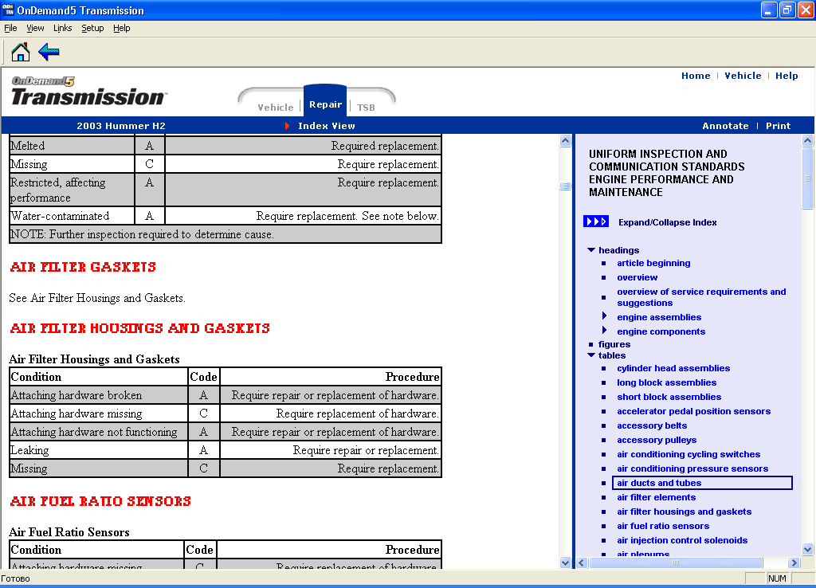This screenshot has height=588, width=816.
Task: Expand the engine components node
Action: point(604,331)
